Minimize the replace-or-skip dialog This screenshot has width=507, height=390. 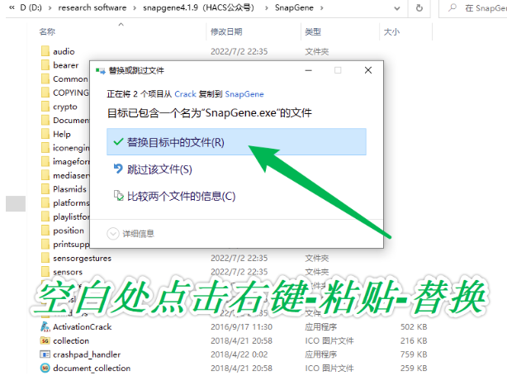tap(309, 70)
